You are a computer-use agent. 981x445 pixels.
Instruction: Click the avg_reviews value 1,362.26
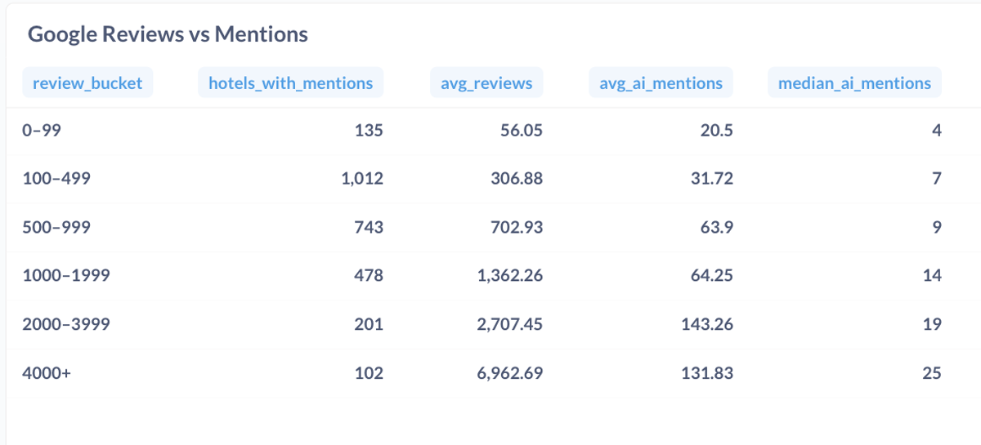[x=510, y=275]
